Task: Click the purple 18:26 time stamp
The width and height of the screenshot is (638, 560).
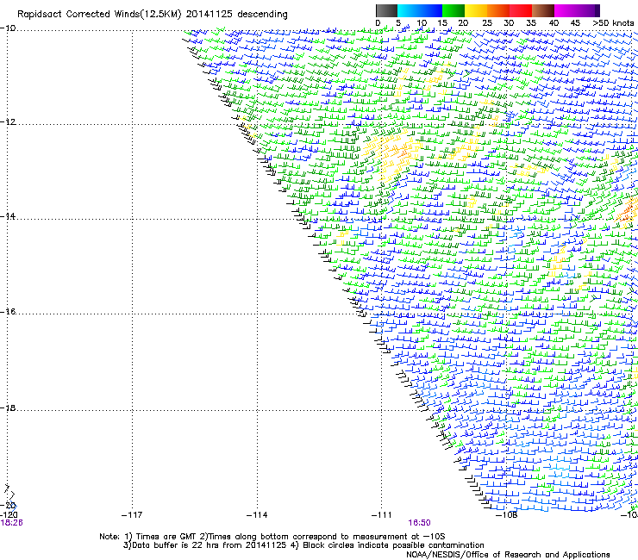Action: [x=11, y=523]
